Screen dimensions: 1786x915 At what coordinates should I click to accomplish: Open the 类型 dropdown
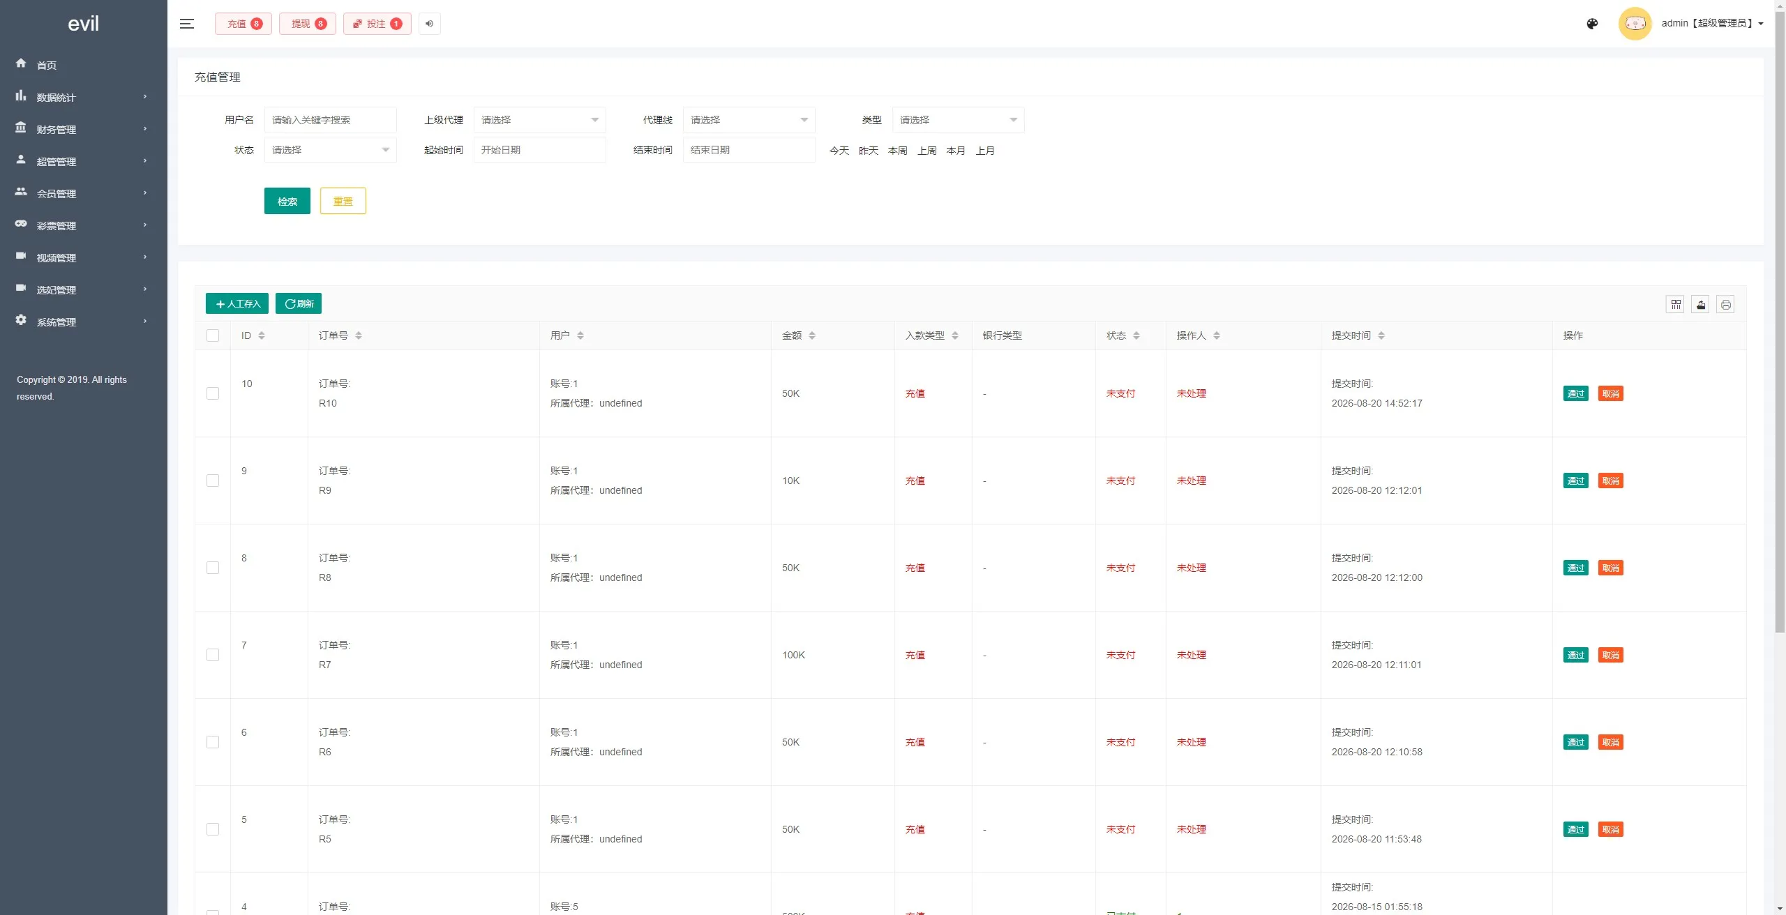[x=958, y=120]
